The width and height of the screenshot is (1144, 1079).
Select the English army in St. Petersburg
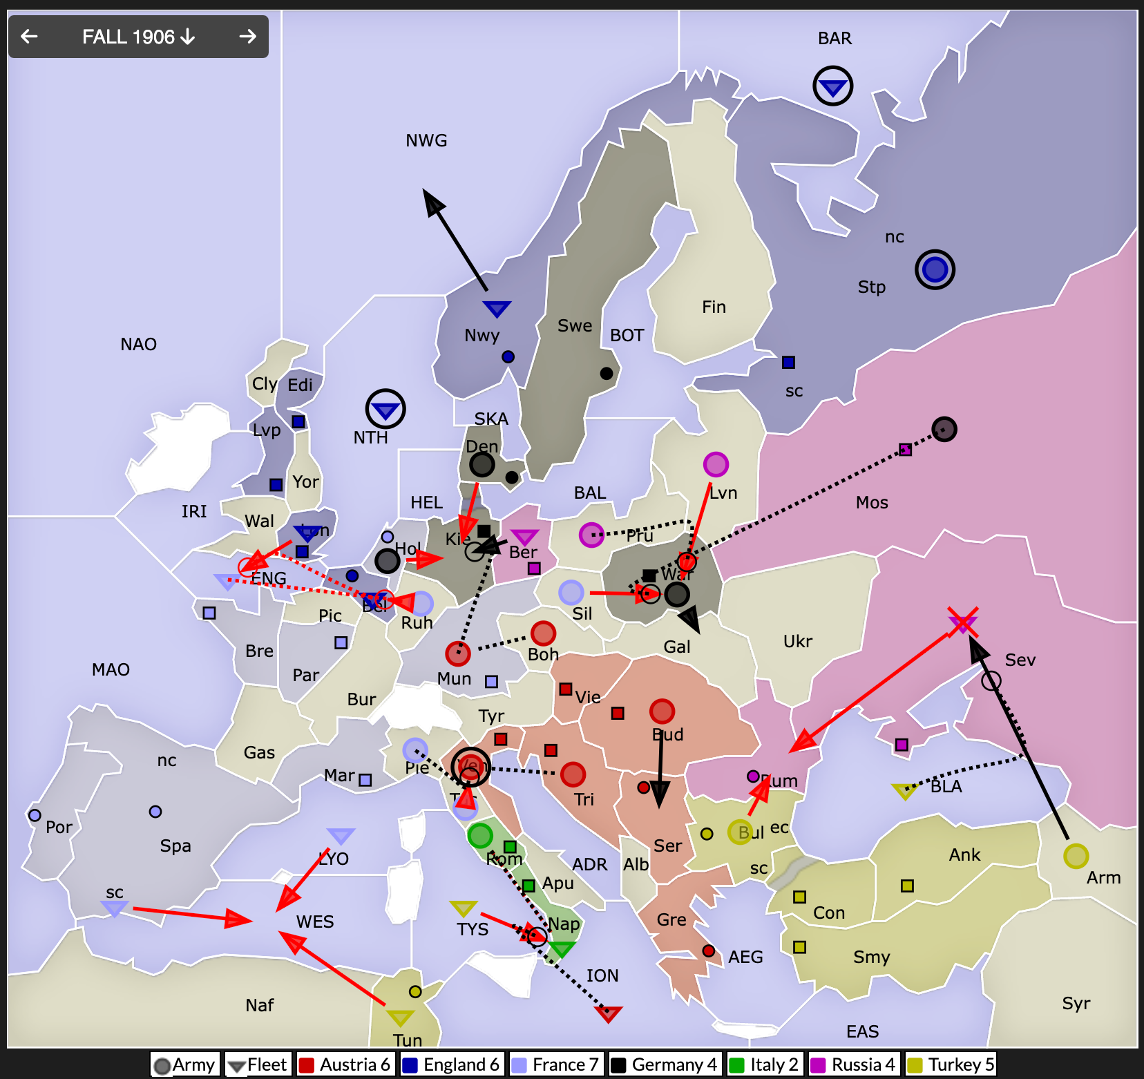coord(935,269)
